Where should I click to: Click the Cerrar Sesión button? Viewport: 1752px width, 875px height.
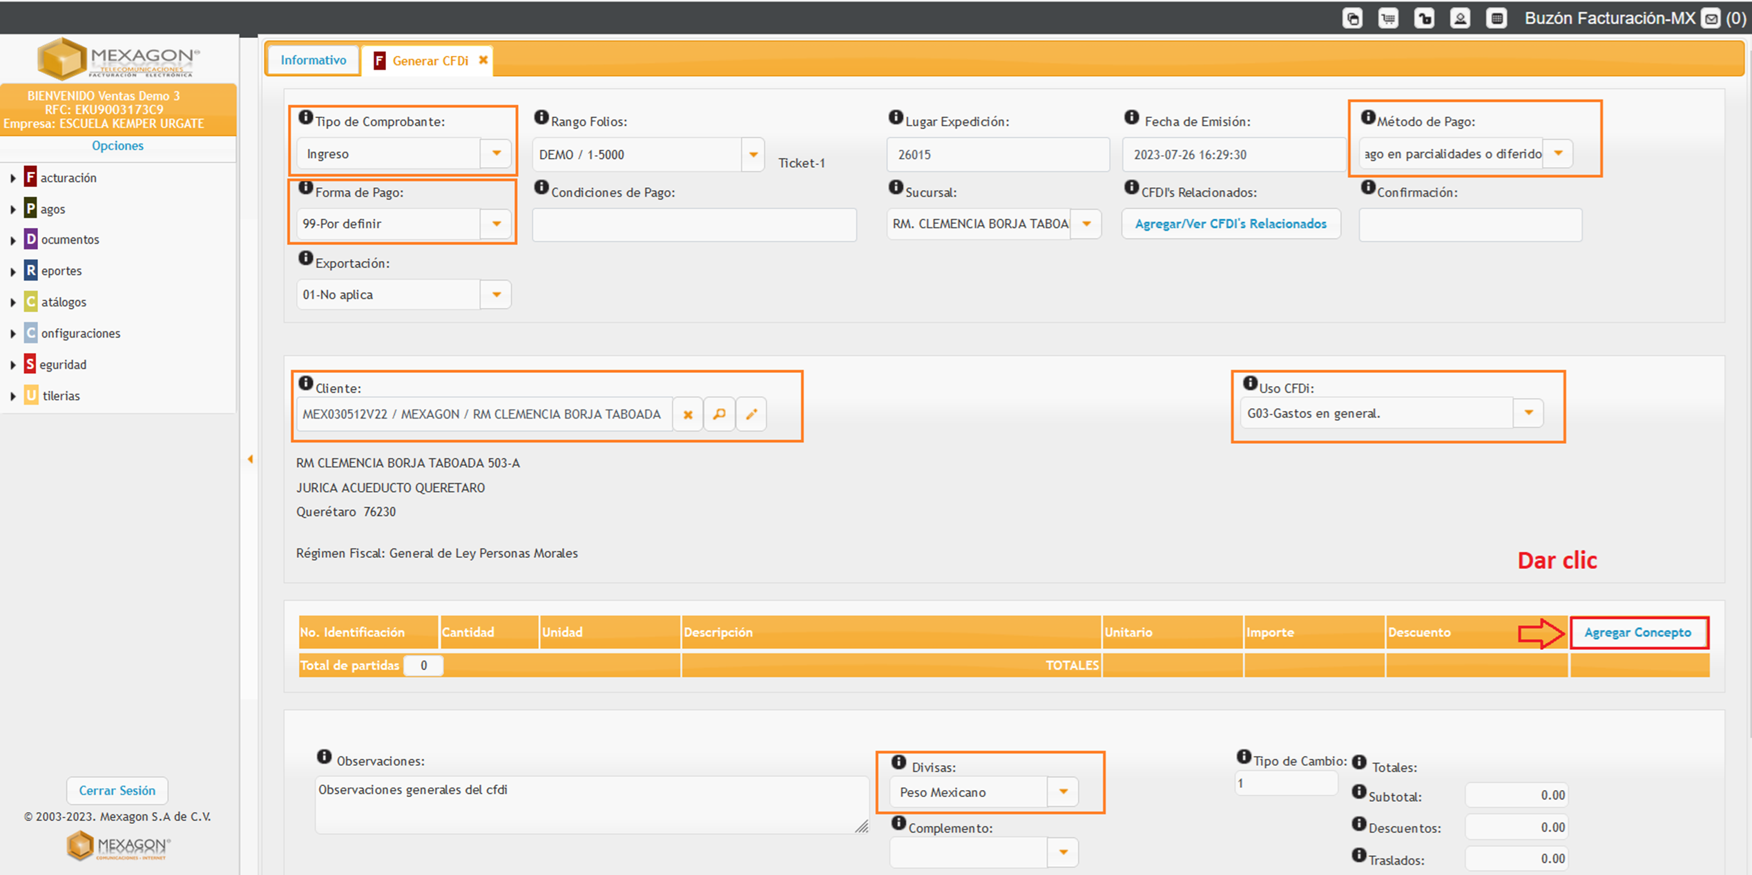[x=117, y=790]
